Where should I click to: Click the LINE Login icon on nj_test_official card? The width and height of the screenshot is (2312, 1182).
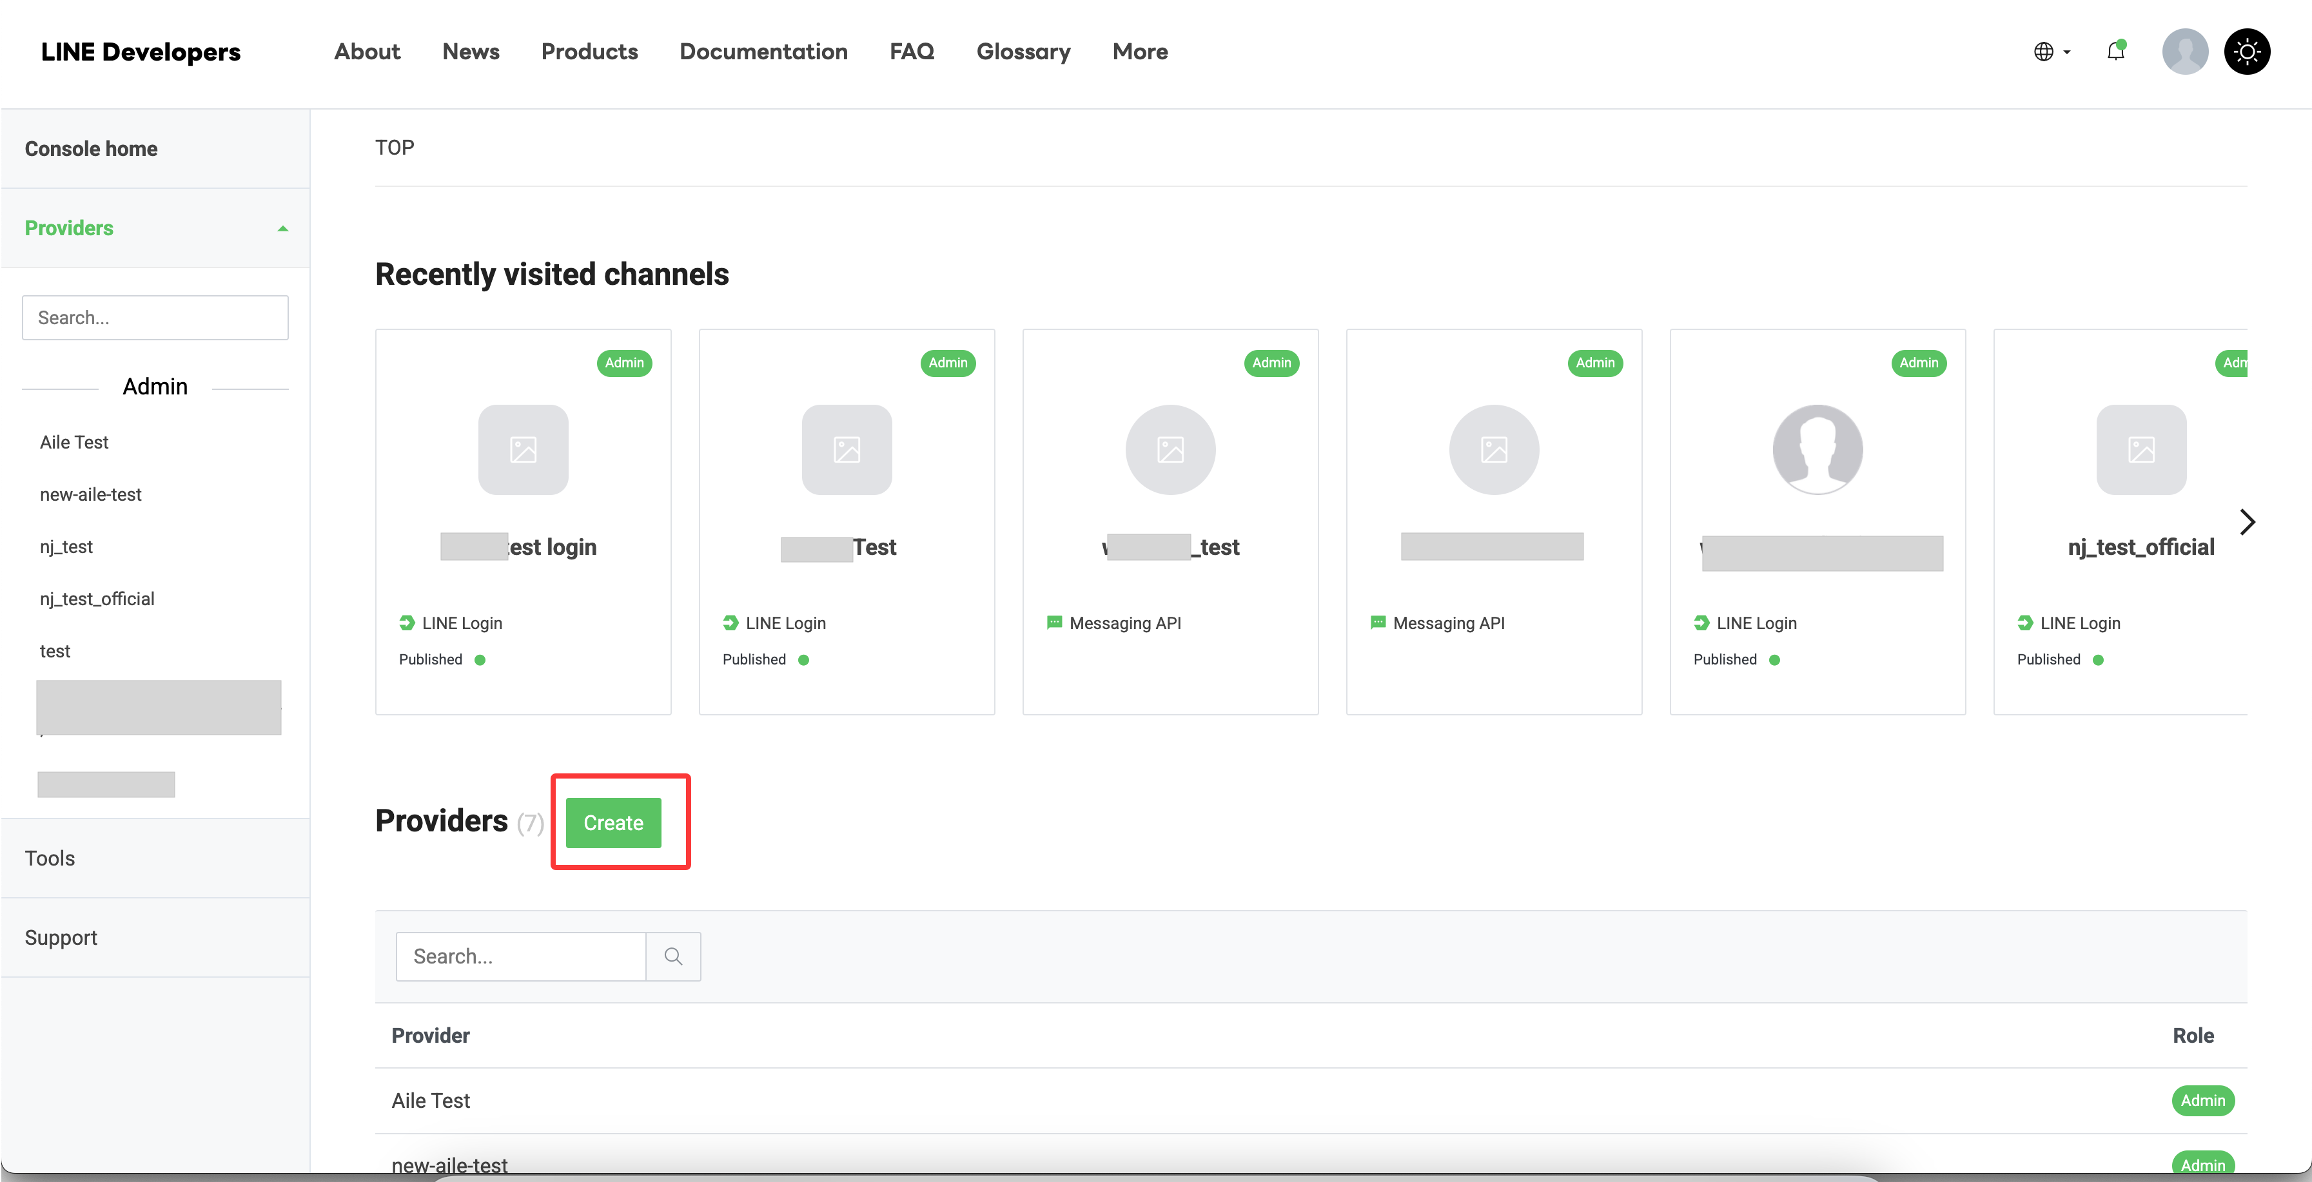(2025, 623)
